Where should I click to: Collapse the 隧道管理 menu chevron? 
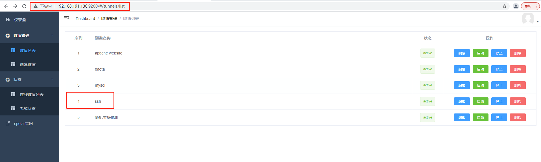tap(52, 35)
